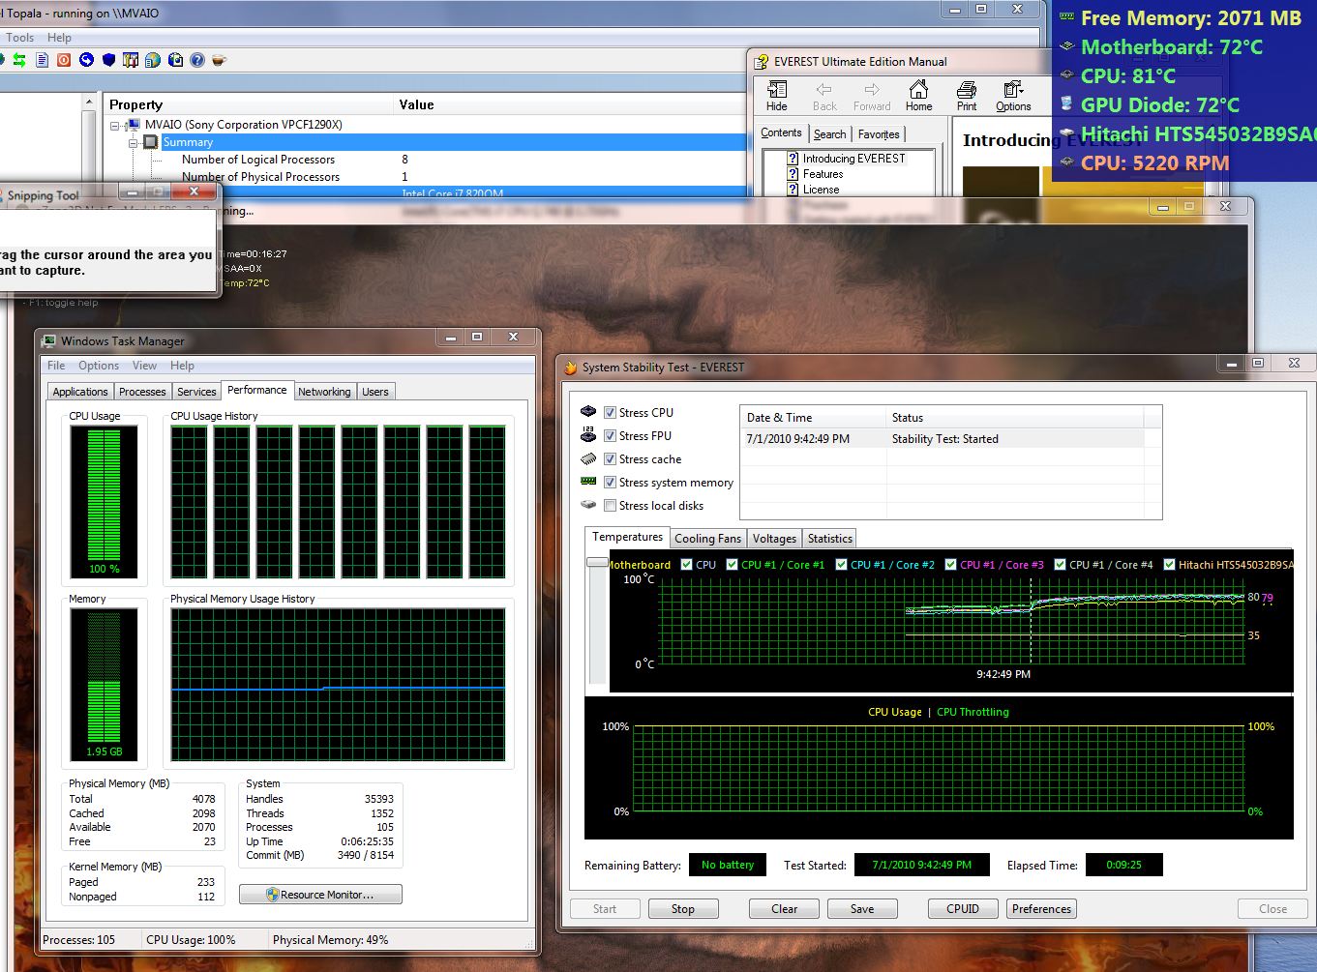Collapse the MVAIO tree node

(115, 125)
